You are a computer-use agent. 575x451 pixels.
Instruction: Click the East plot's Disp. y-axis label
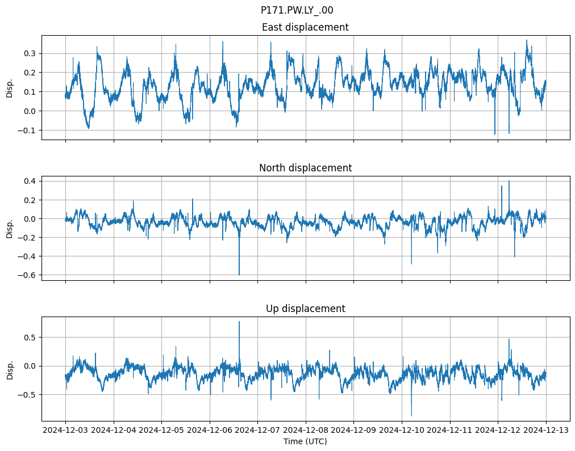[x=9, y=87]
